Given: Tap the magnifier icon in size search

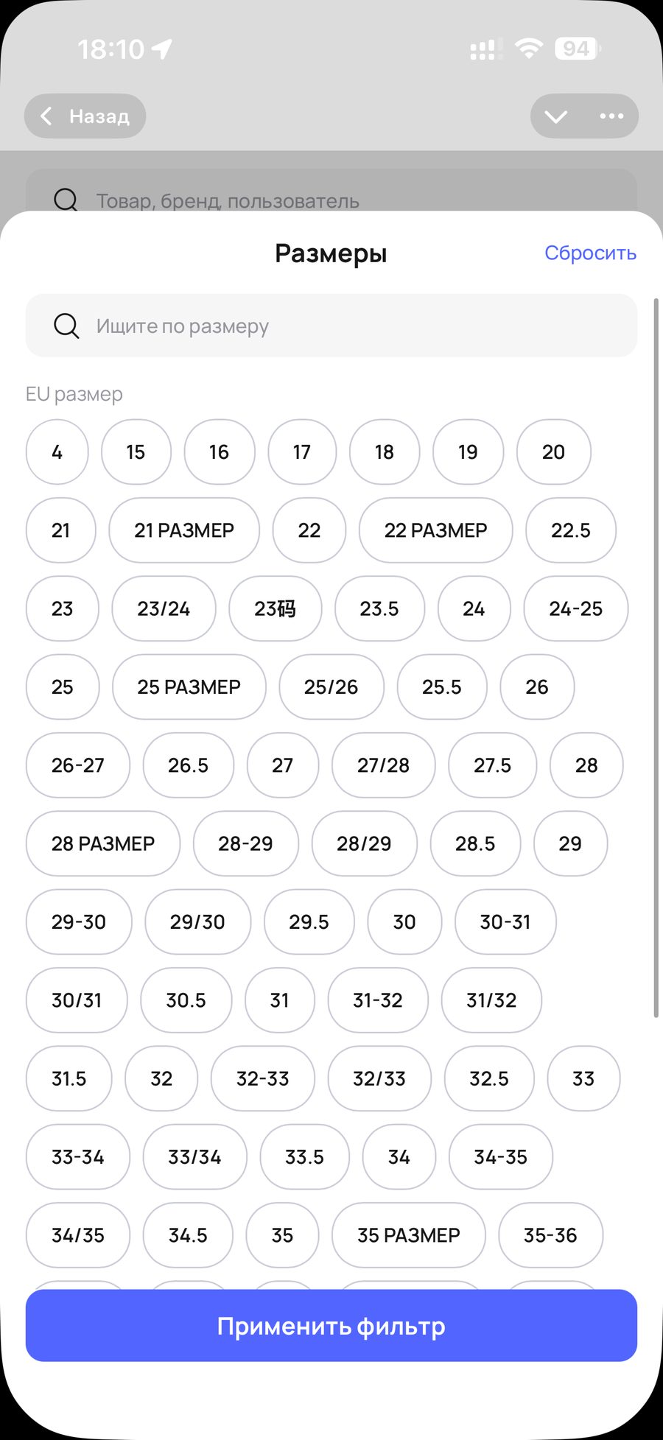Looking at the screenshot, I should click(66, 326).
